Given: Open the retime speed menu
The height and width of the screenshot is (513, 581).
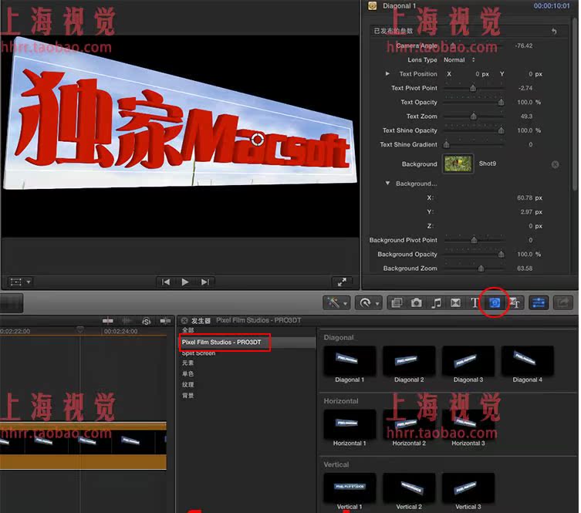Looking at the screenshot, I should 368,303.
